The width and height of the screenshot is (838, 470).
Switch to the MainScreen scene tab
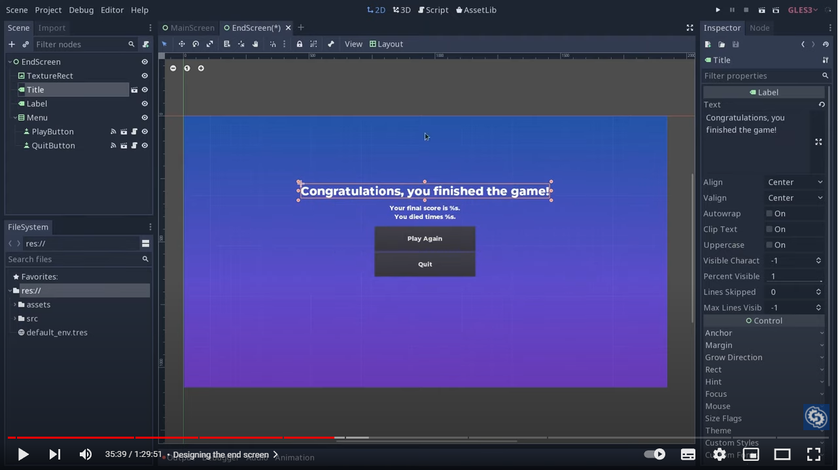[188, 27]
